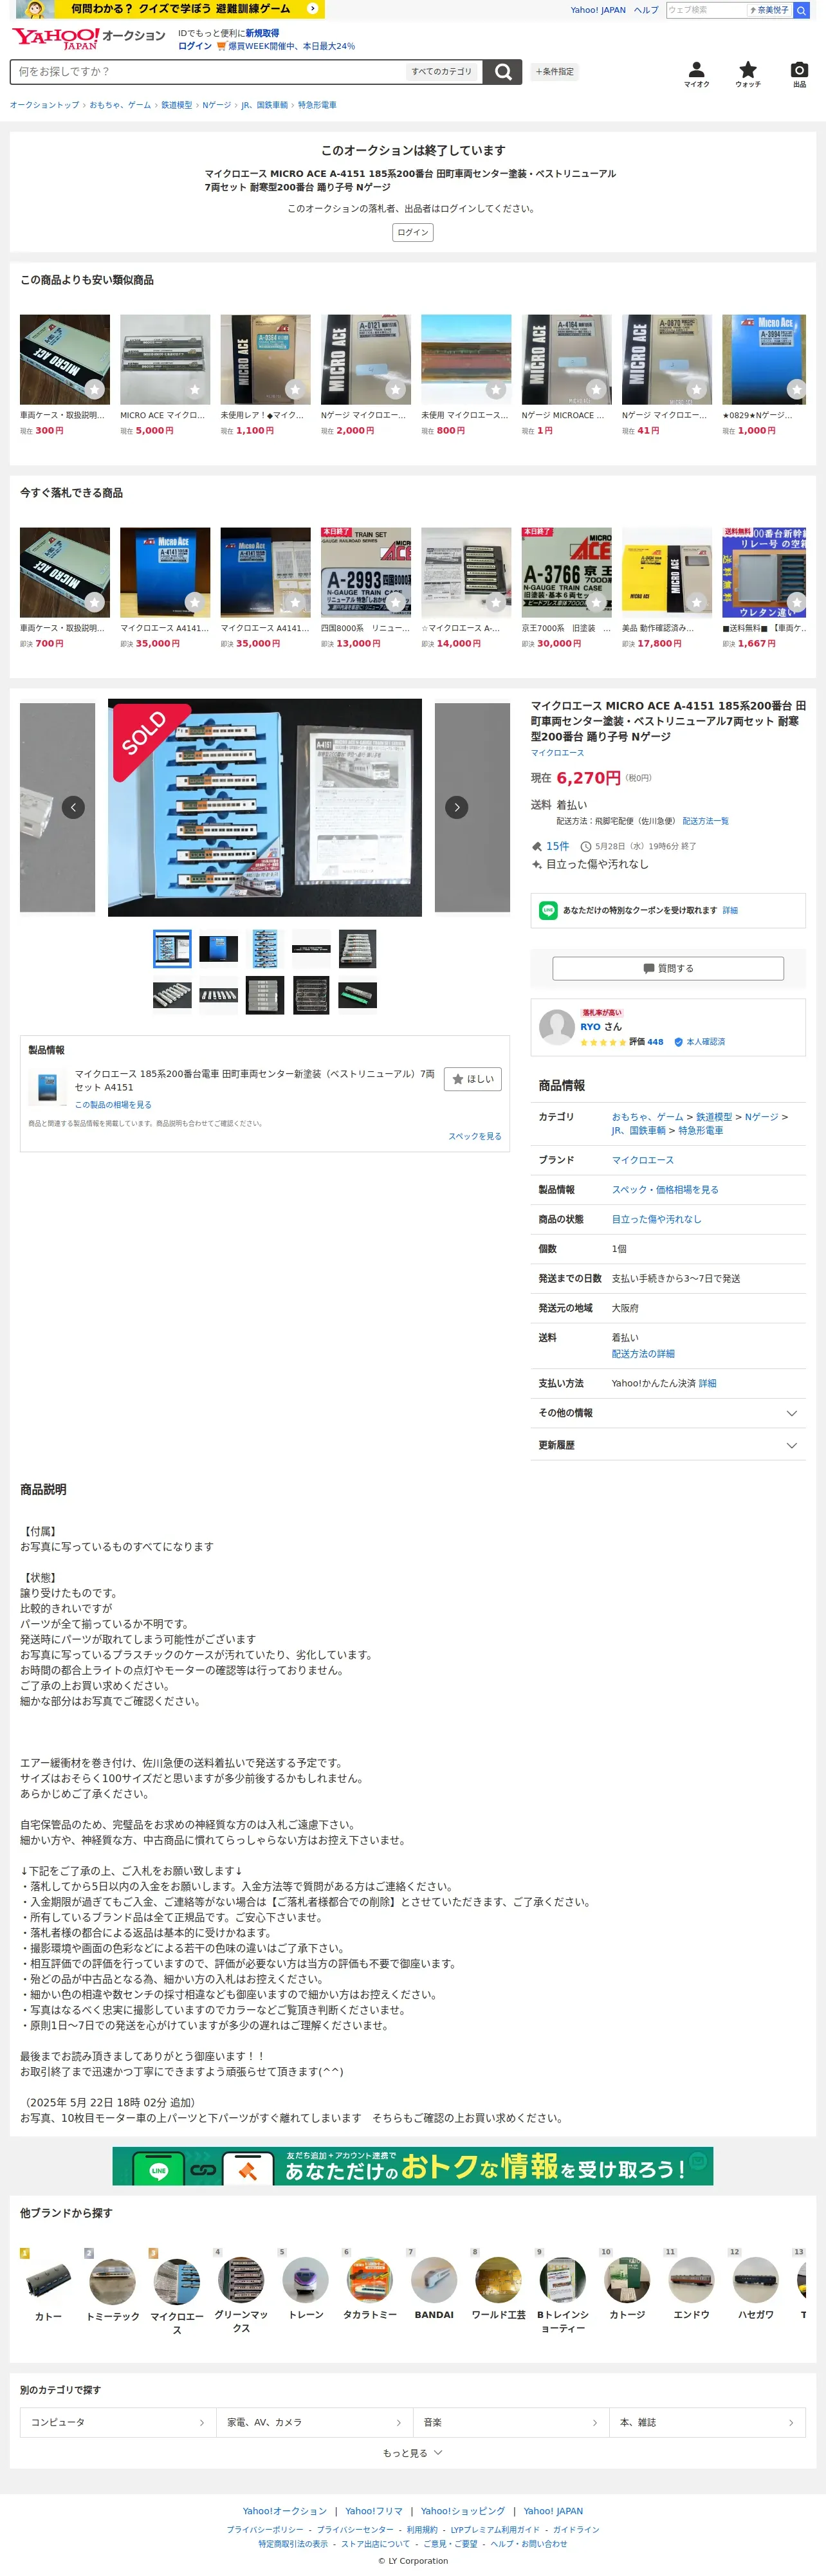Open the ウォッチ star icon
This screenshot has width=826, height=2576.
(x=748, y=74)
